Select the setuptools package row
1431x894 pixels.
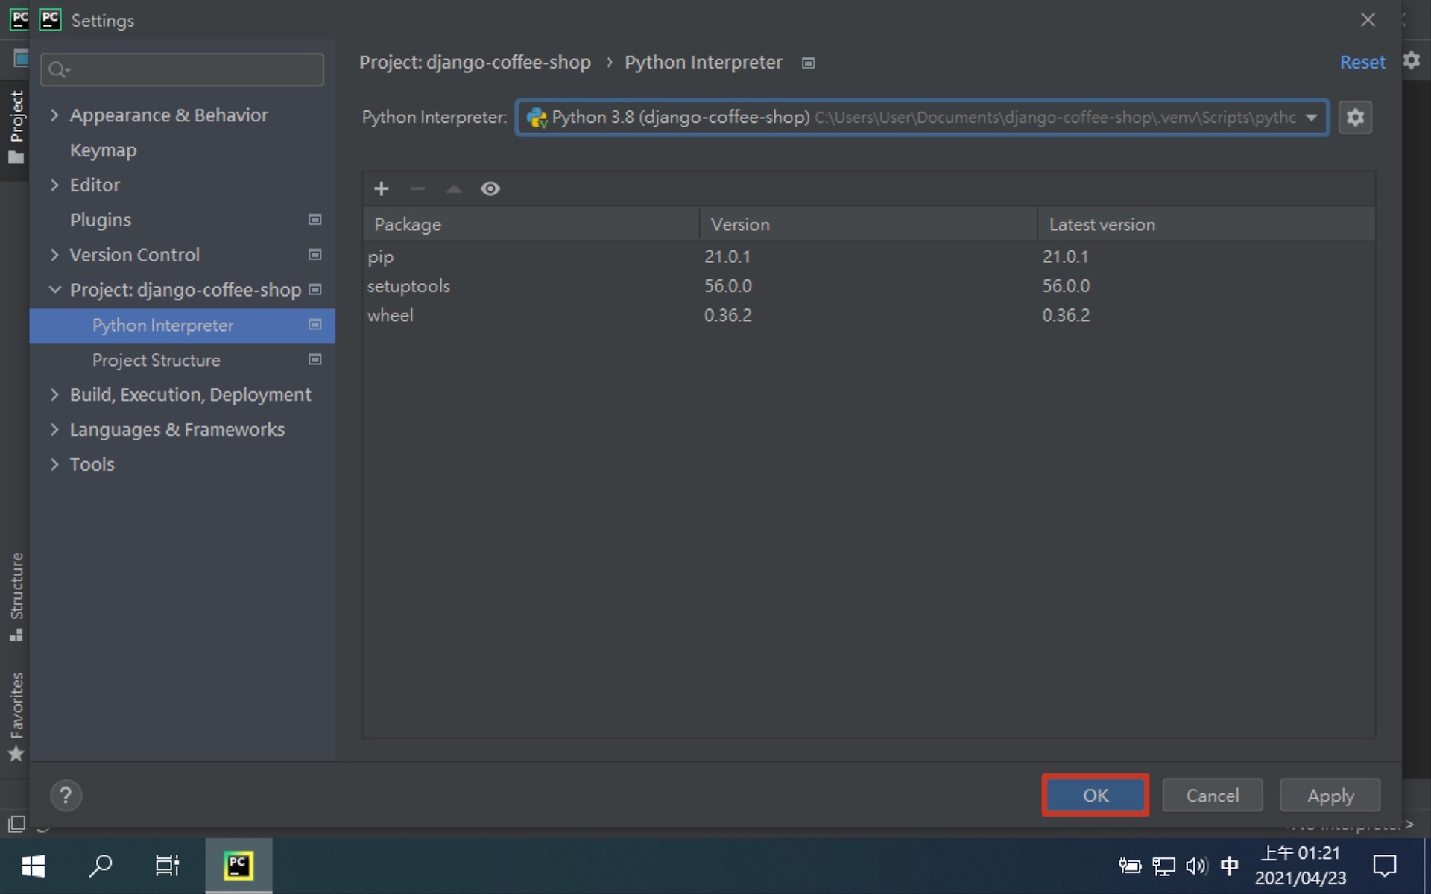click(869, 286)
